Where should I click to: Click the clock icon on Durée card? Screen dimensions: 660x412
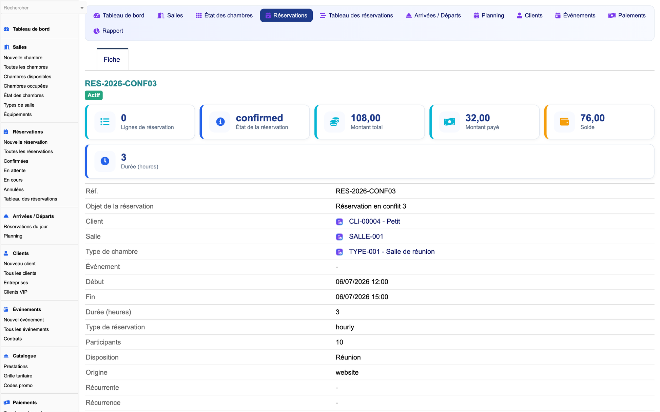tap(105, 161)
